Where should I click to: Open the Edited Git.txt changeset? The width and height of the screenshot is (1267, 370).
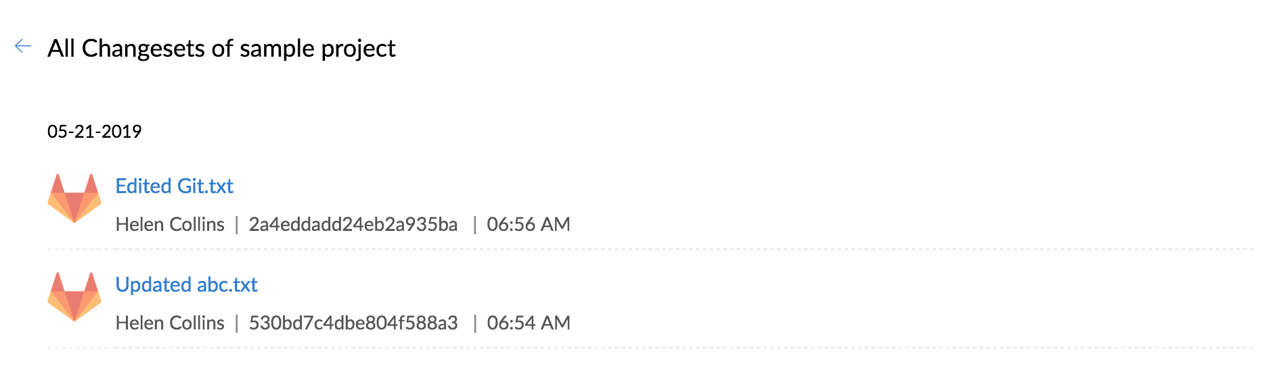point(174,186)
